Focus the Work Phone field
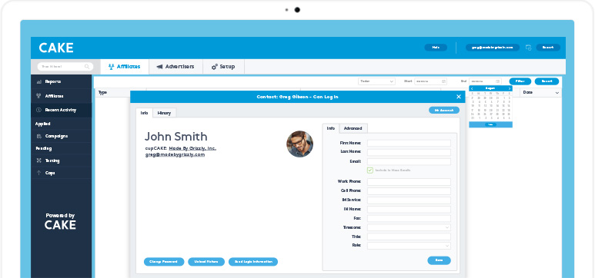 pos(409,182)
